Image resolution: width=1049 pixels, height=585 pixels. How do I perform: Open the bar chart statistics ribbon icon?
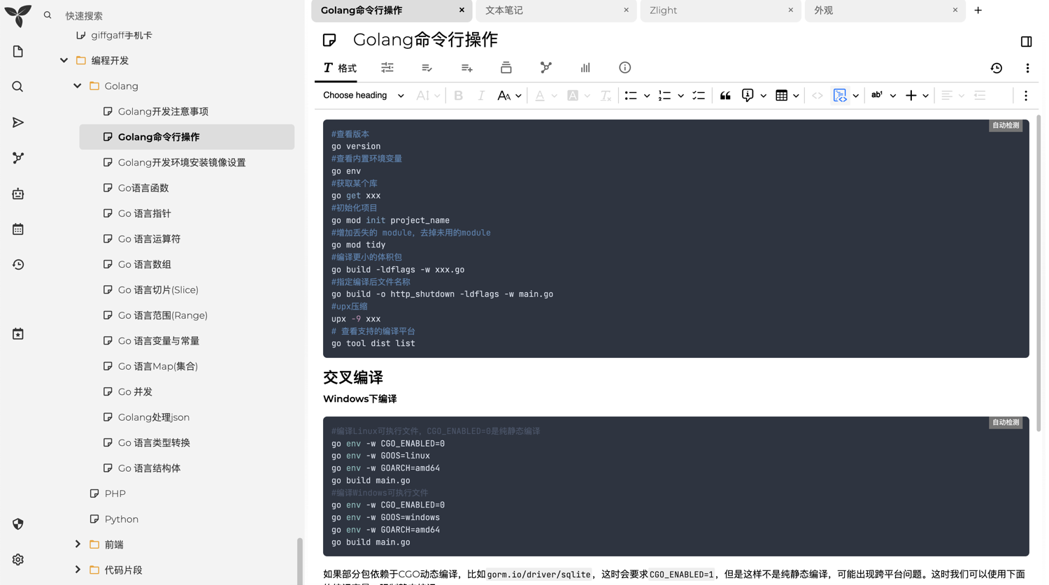coord(585,68)
